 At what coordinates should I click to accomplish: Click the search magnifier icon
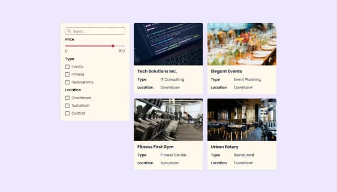tap(69, 31)
